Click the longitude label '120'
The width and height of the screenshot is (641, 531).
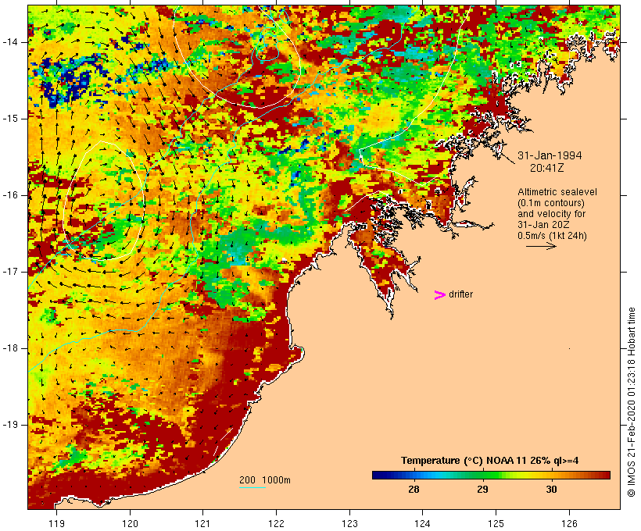(130, 523)
